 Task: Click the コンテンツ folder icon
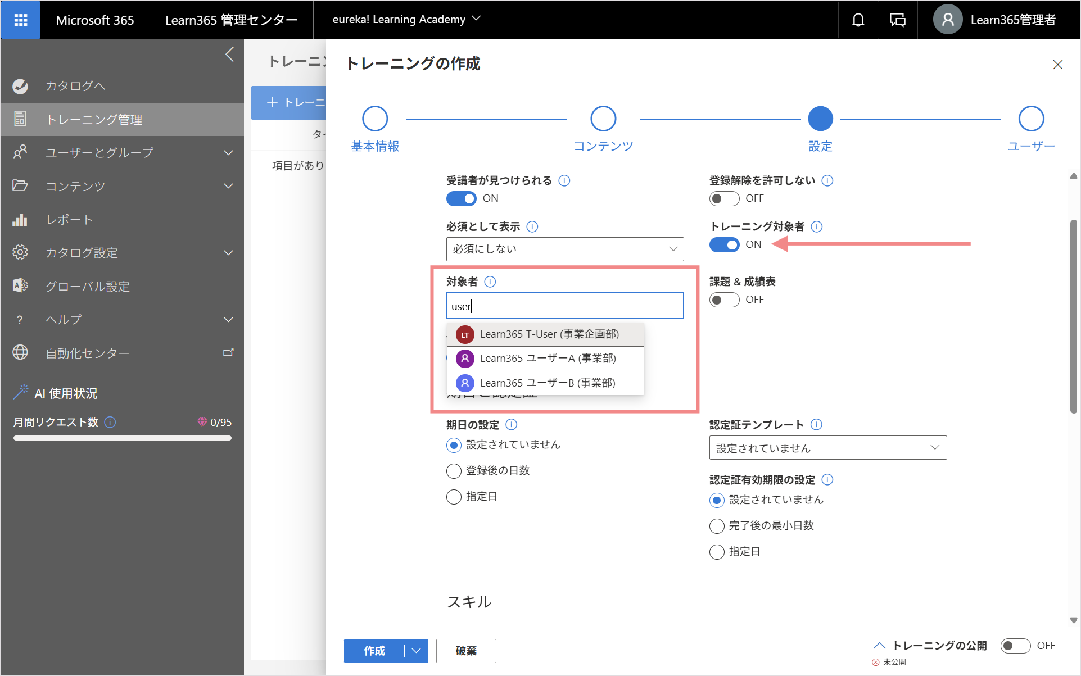[20, 185]
